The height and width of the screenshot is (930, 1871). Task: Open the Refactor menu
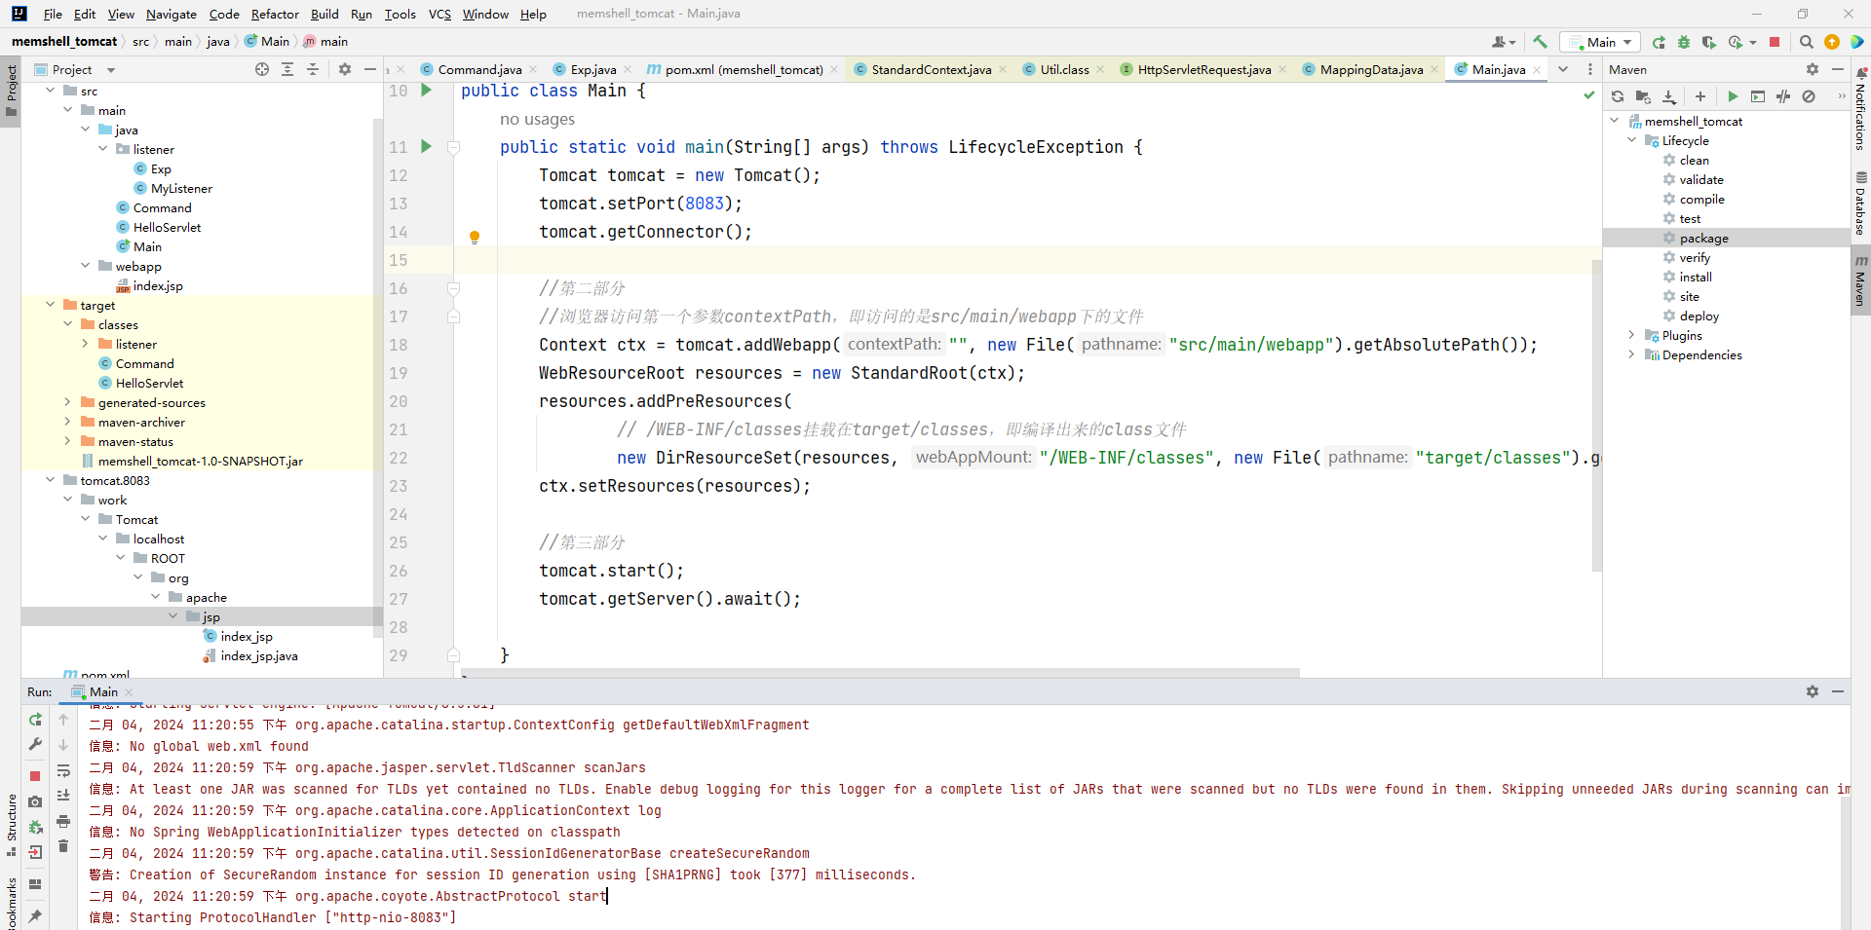click(x=274, y=14)
